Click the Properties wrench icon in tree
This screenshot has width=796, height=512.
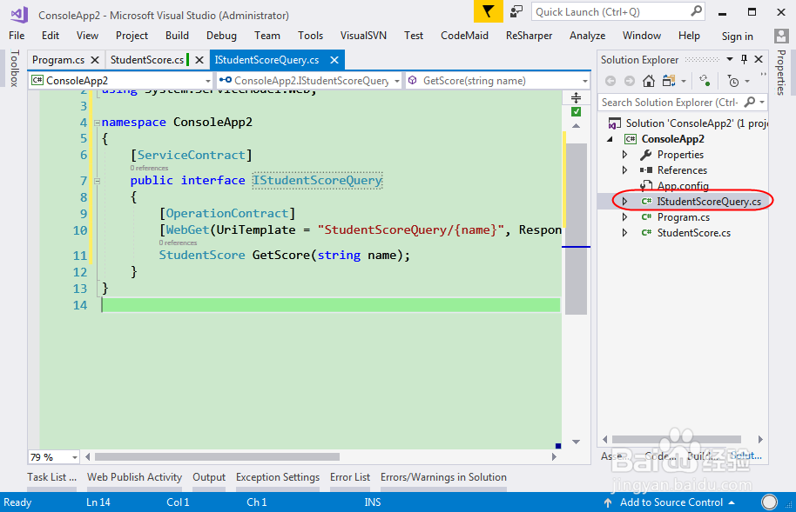pyautogui.click(x=645, y=155)
